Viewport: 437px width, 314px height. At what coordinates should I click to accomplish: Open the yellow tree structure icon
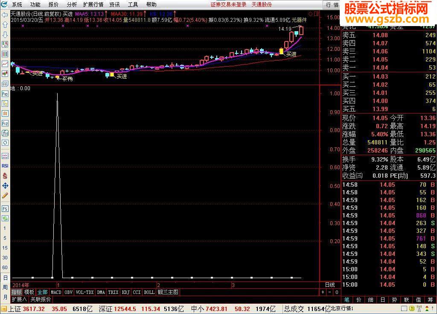[5, 103]
